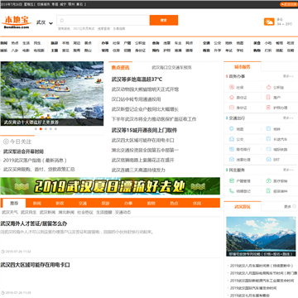
Task: Expand 更多 next to 民生服务 section
Action: 288,170
